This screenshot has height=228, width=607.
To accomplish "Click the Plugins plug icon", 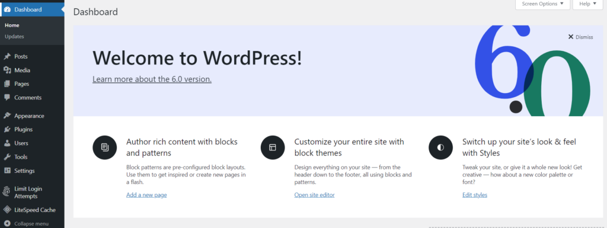I will click(7, 130).
